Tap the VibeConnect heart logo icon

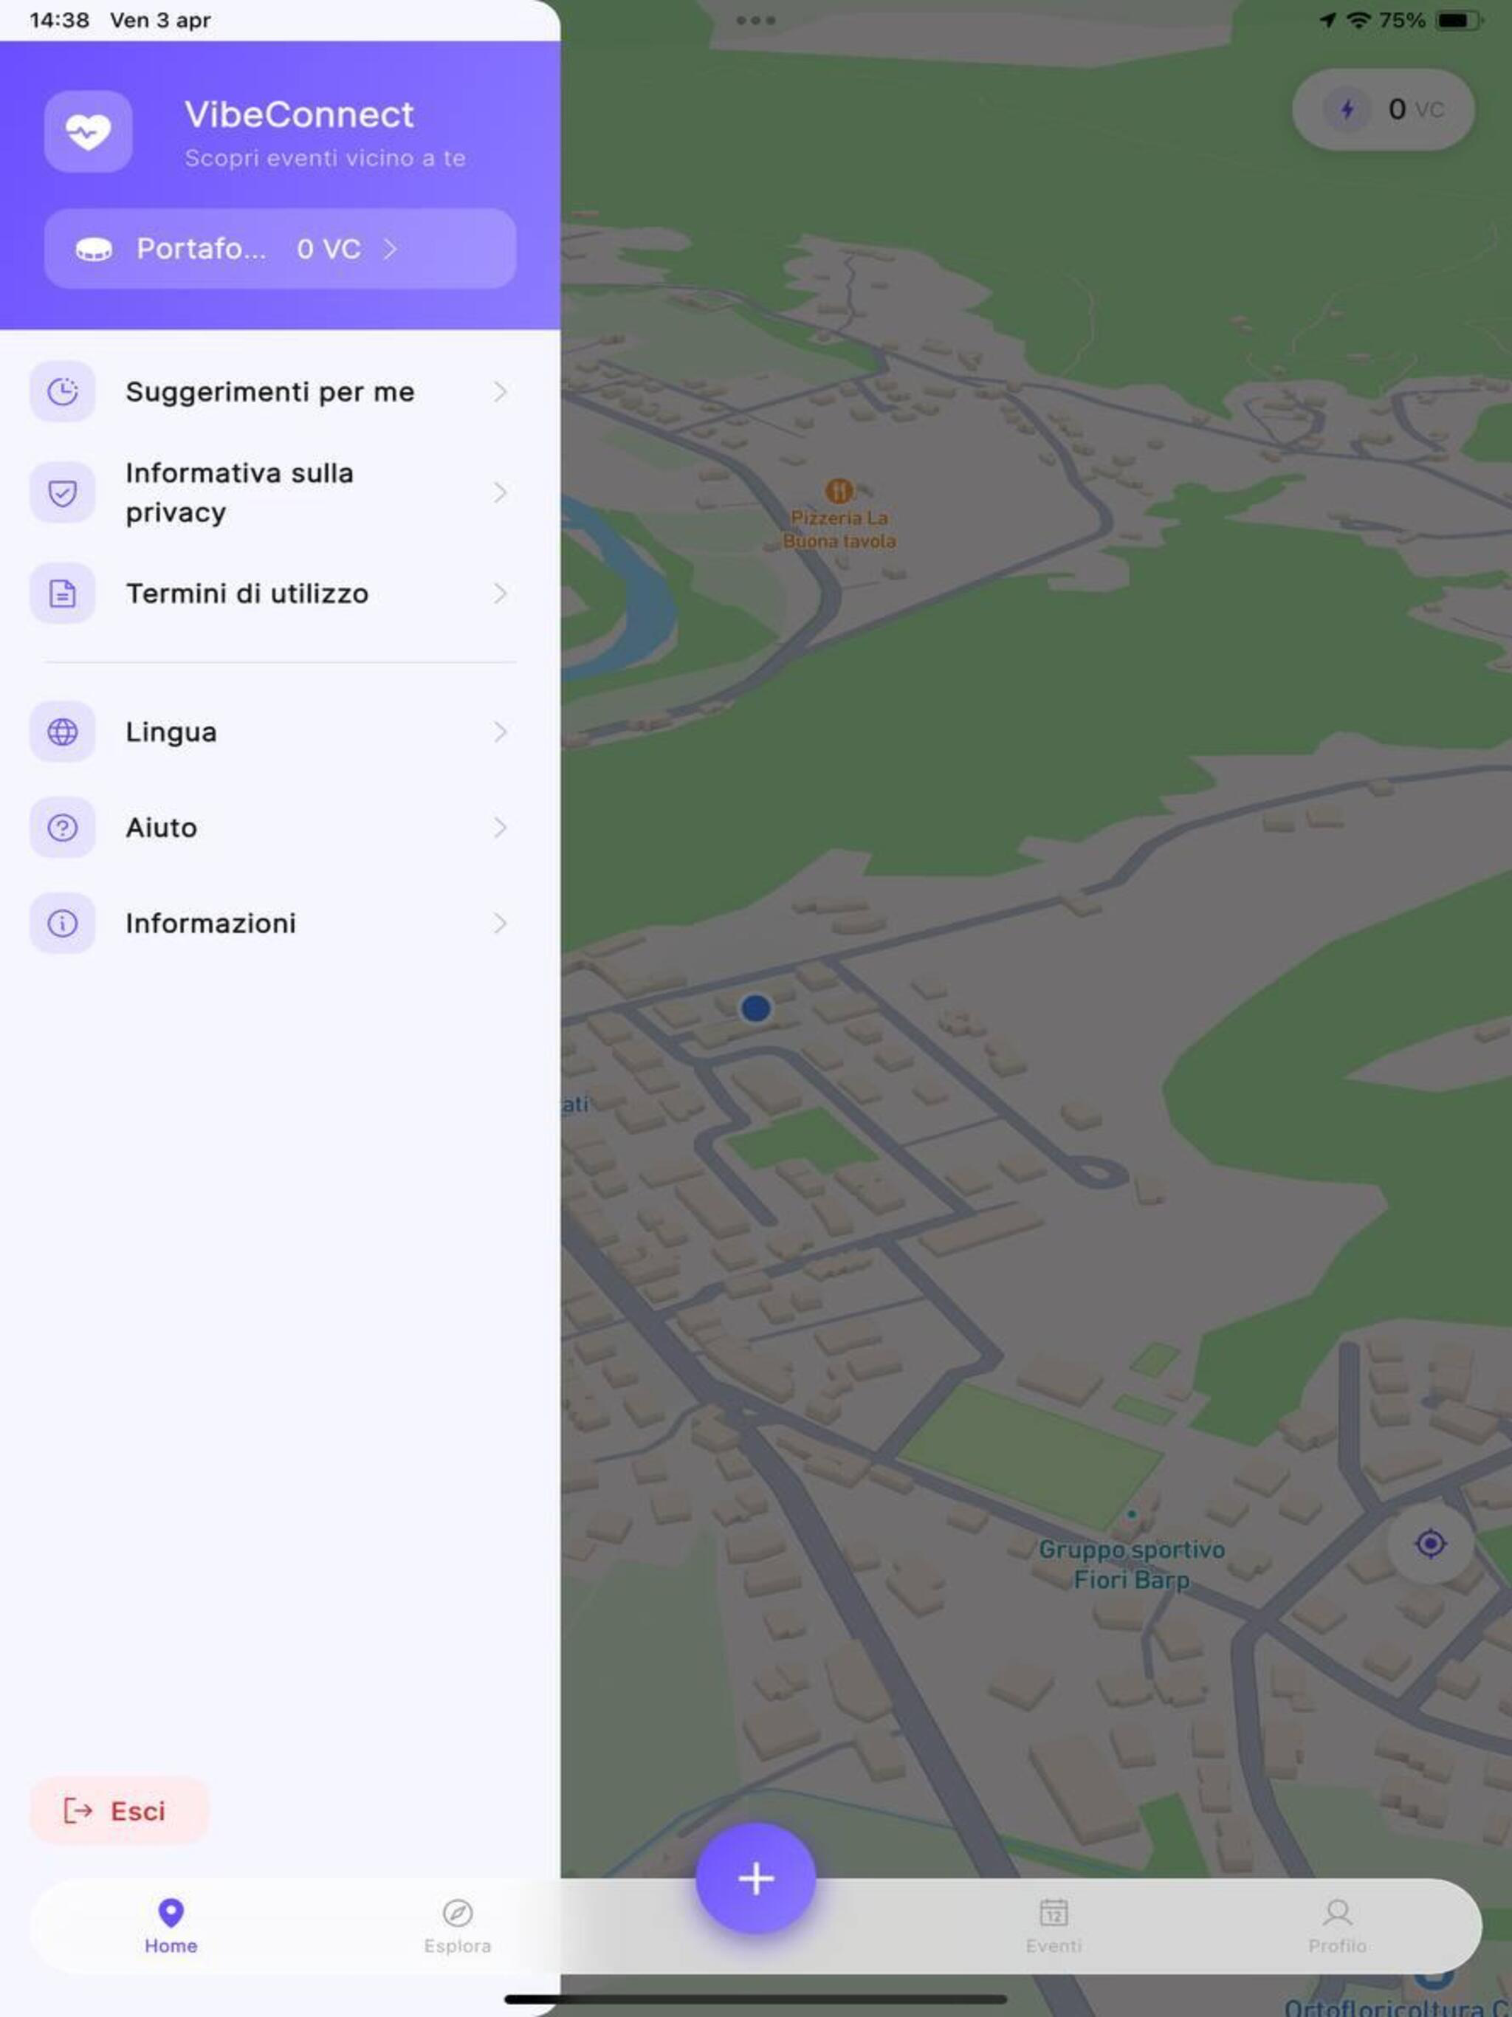click(88, 131)
